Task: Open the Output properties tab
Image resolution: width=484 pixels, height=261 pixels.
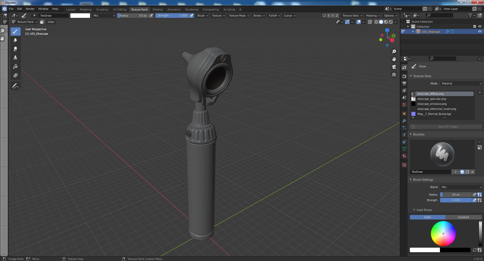Action: pos(404,83)
